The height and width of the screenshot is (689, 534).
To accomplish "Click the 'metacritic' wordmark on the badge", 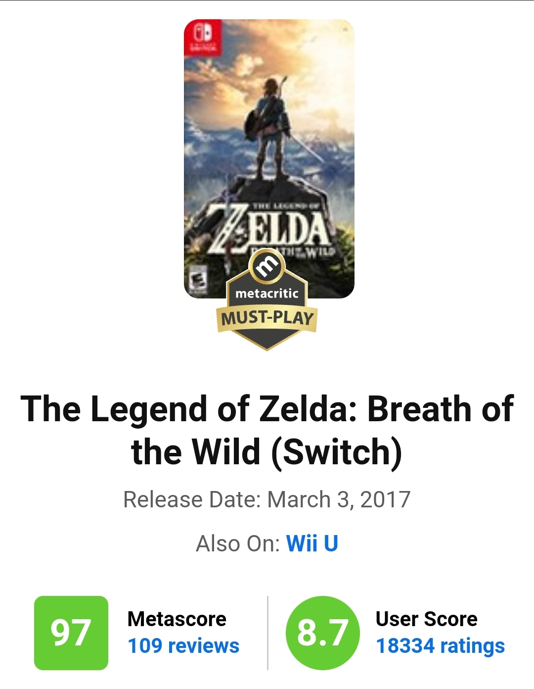I will pyautogui.click(x=267, y=294).
